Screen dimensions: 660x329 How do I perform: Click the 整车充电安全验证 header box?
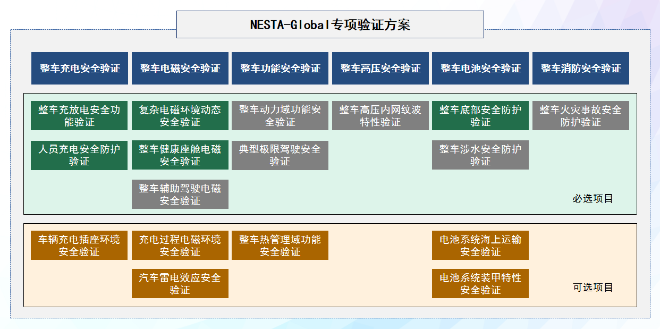(x=79, y=68)
